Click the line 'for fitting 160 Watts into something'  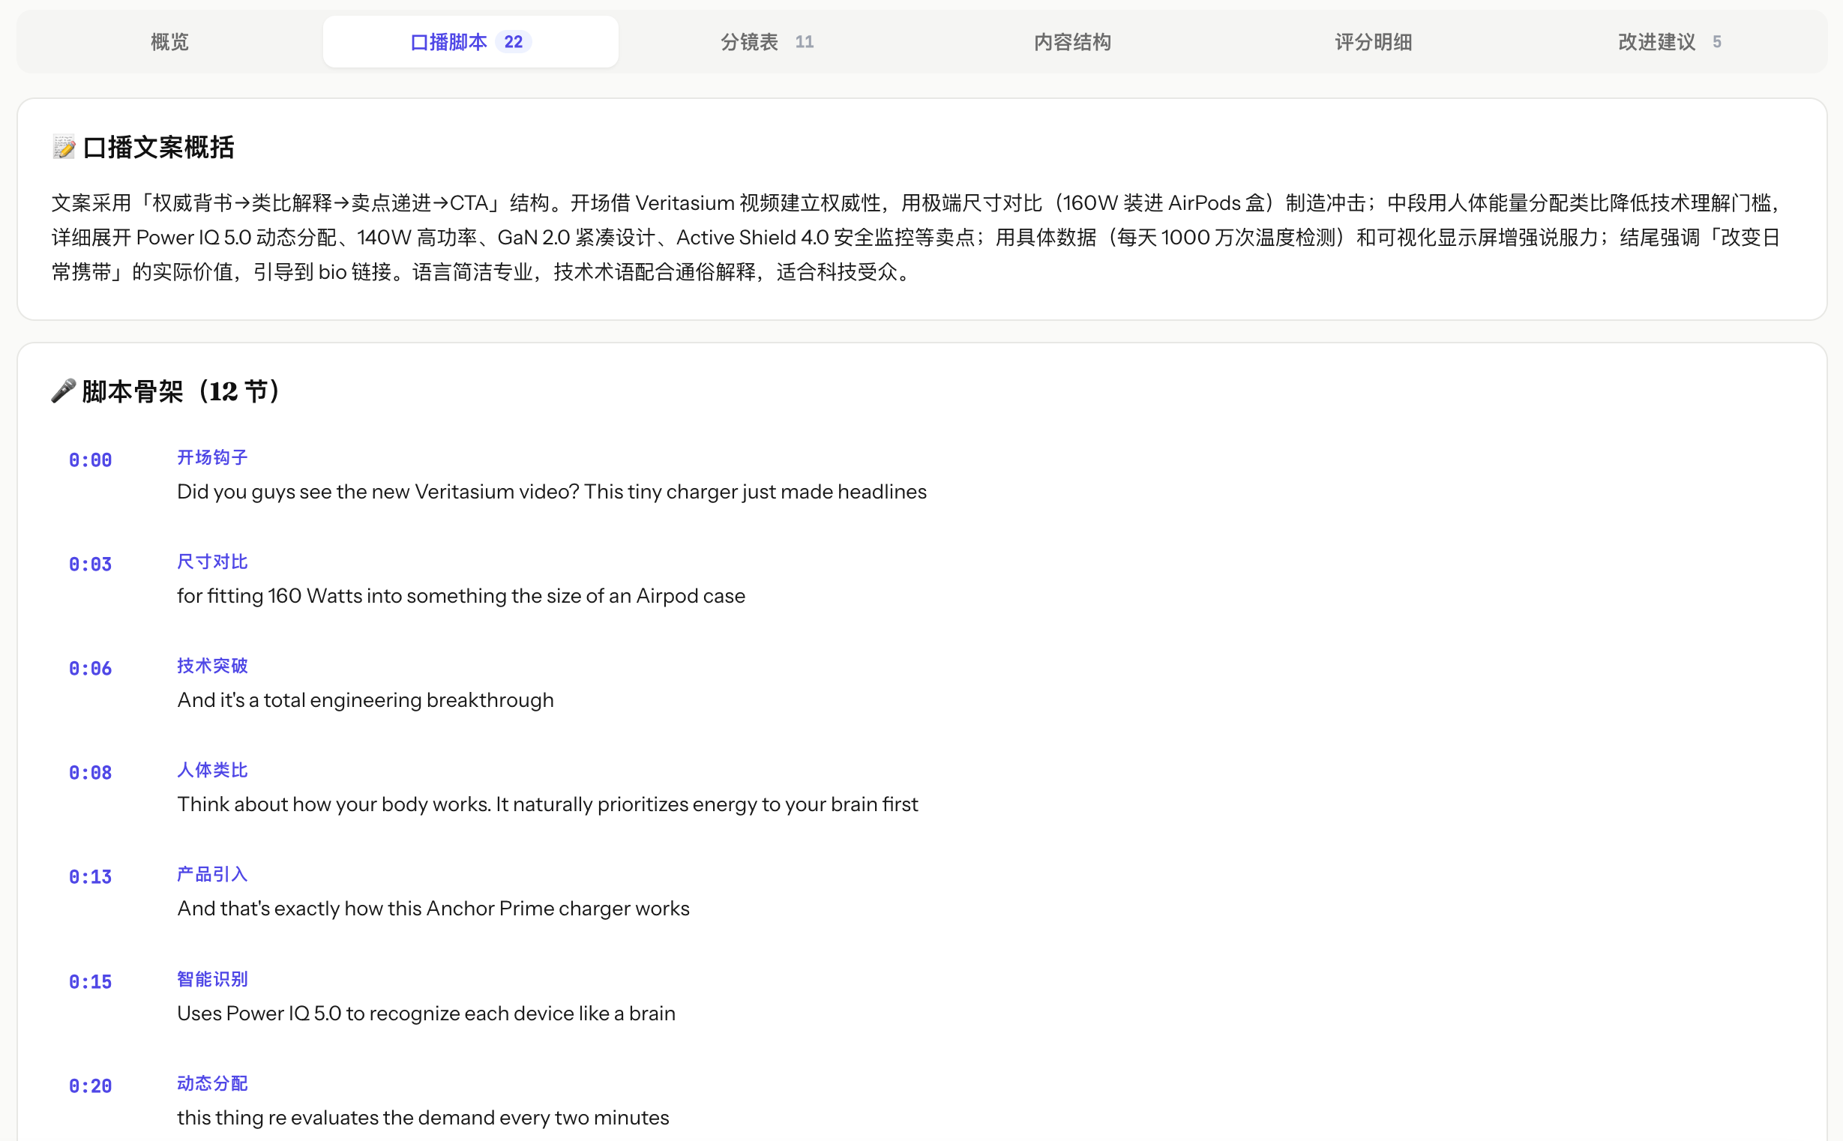(x=461, y=596)
